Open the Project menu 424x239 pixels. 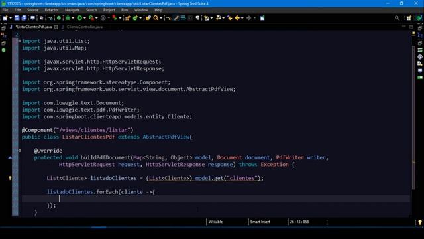(109, 10)
